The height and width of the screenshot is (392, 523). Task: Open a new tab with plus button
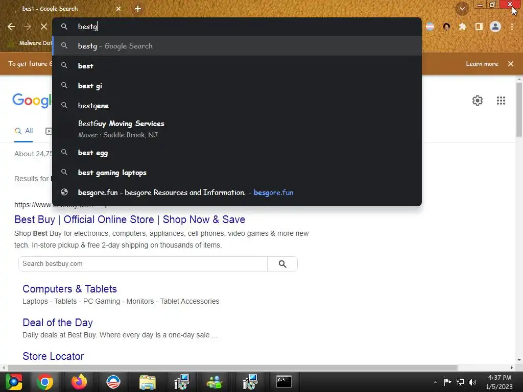click(138, 9)
